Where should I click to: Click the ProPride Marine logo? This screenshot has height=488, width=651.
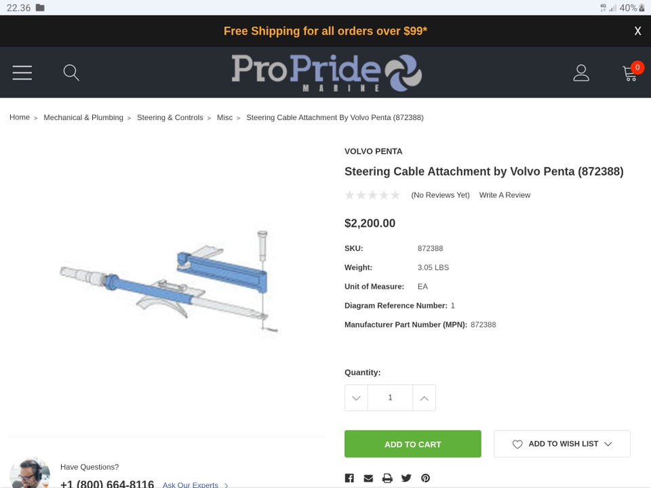click(x=326, y=73)
